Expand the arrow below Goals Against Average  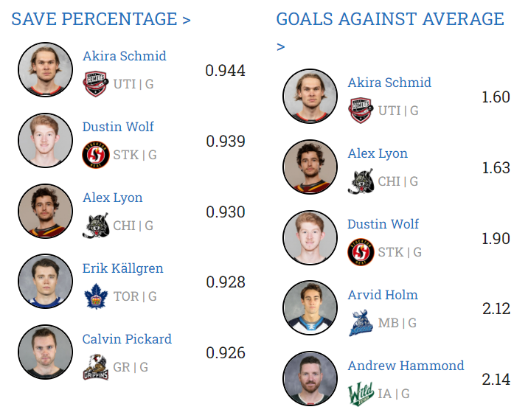(x=281, y=47)
